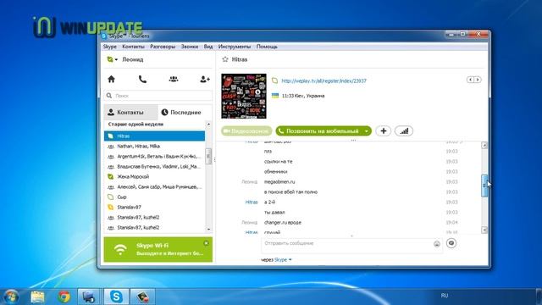This screenshot has width=542, height=305.
Task: Click the message в поиске вбей там полно
Action: [x=290, y=192]
